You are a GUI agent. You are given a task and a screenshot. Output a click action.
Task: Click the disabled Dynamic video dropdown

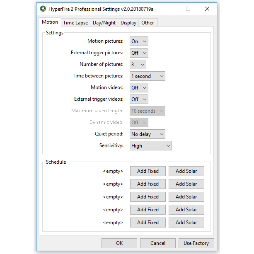[139, 123]
